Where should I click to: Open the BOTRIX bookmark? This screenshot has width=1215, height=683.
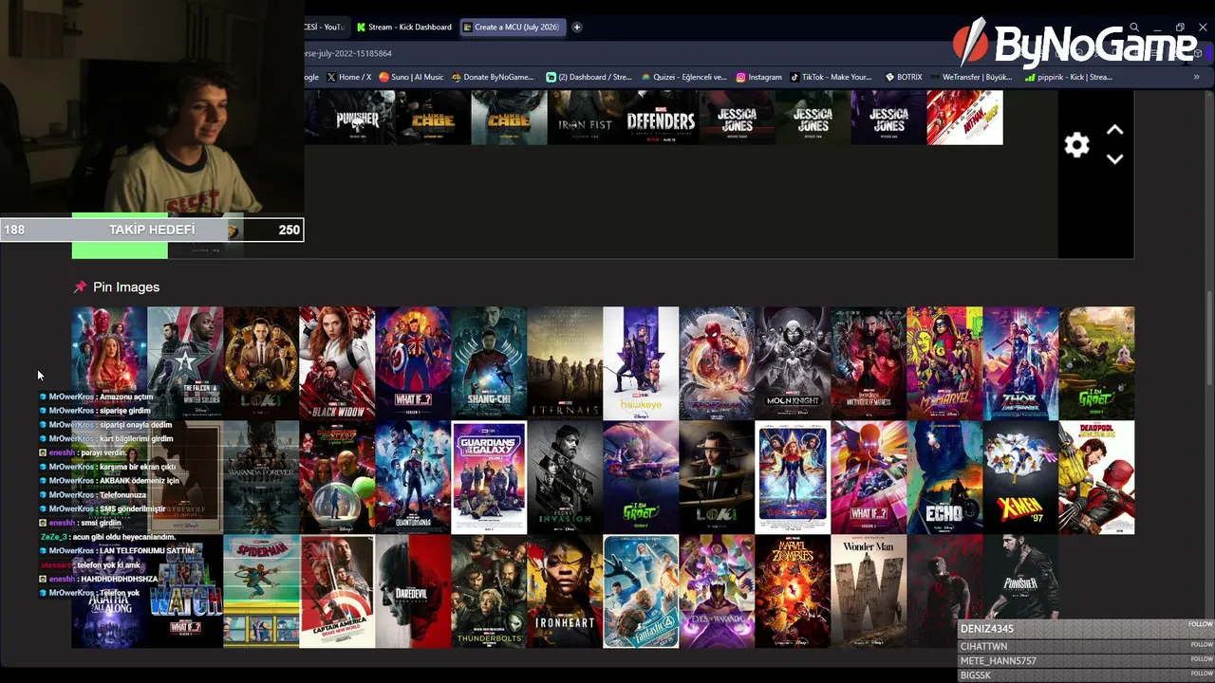(904, 77)
